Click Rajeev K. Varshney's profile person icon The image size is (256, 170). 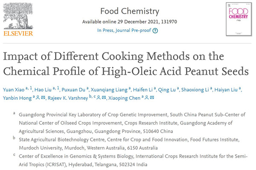click(99, 98)
